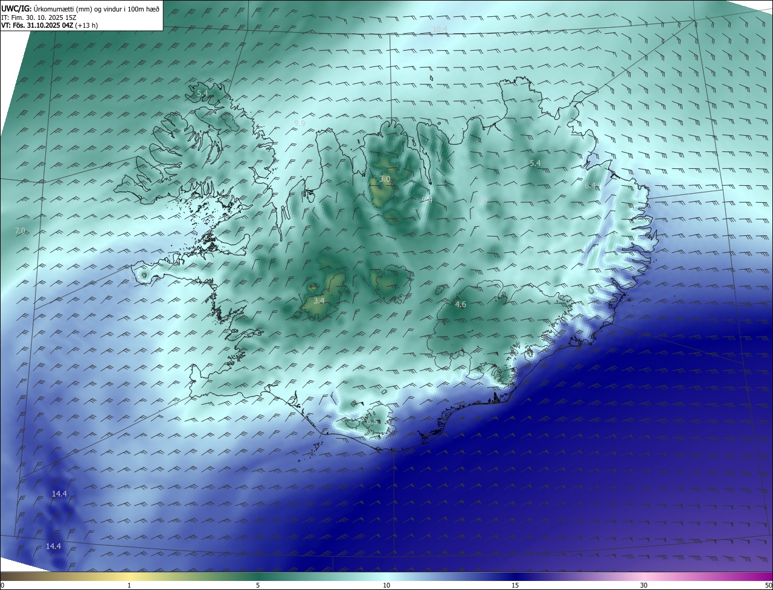Click the 6.5 value label on the map
Screen dimensions: 773x590
[372, 422]
